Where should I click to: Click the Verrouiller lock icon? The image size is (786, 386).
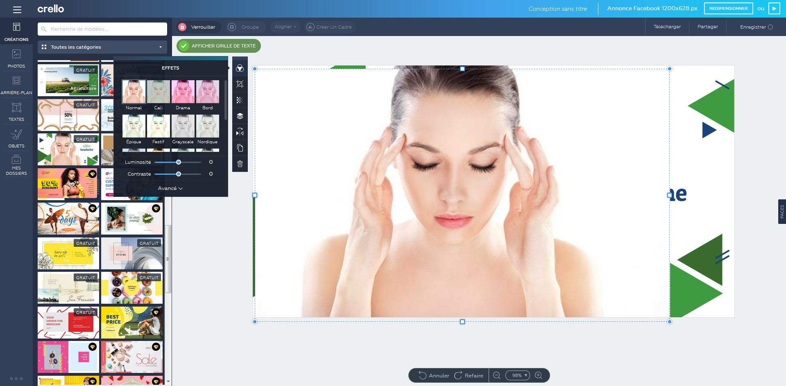(x=182, y=27)
